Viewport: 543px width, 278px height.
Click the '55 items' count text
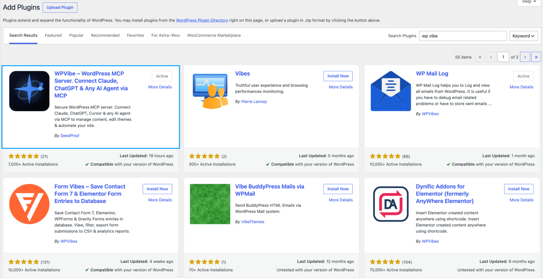463,57
